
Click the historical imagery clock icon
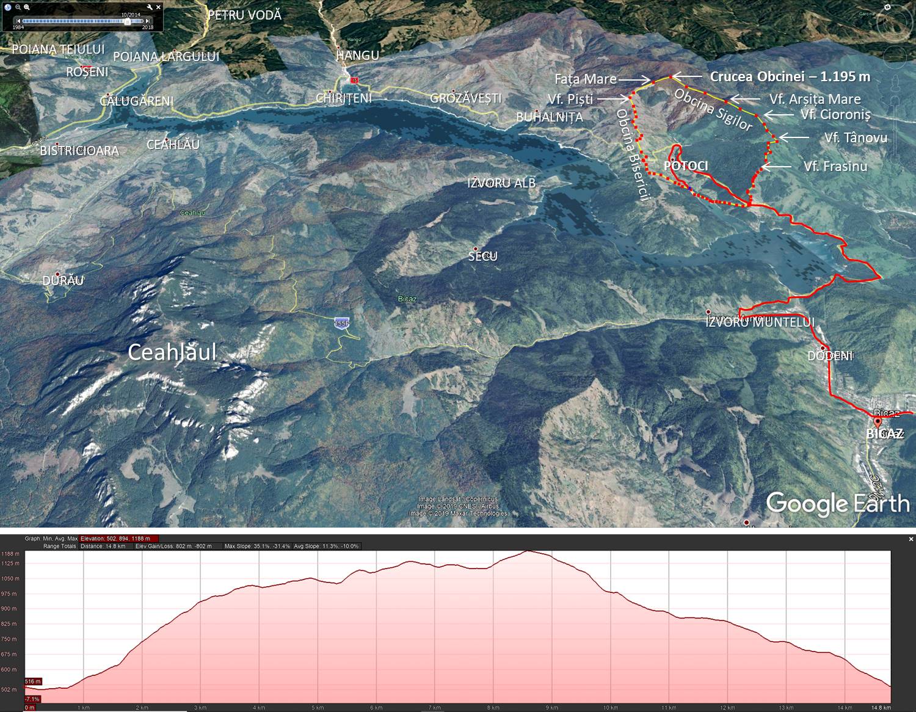click(x=8, y=7)
